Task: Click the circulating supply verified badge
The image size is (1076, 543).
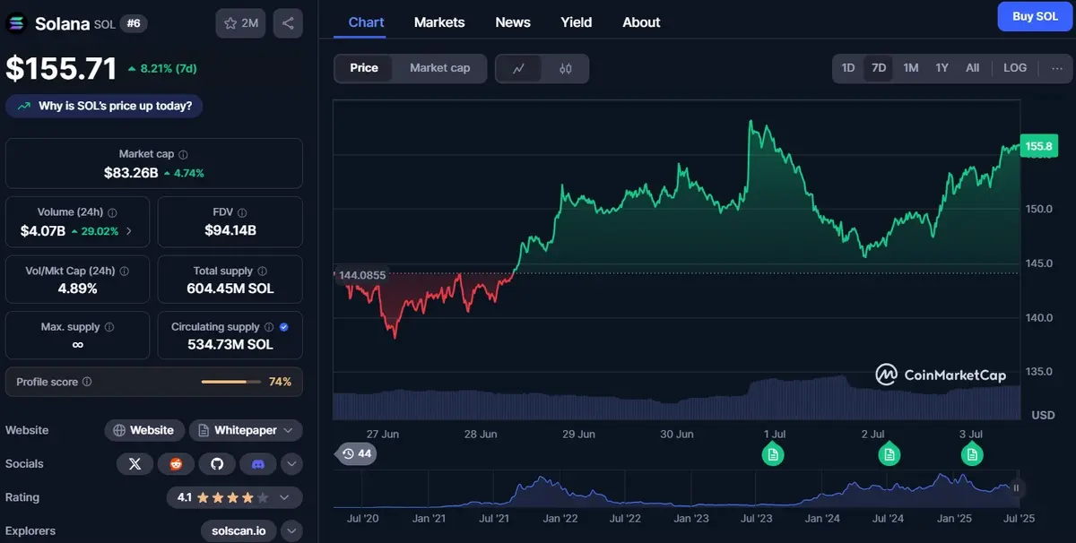Action: click(x=283, y=328)
